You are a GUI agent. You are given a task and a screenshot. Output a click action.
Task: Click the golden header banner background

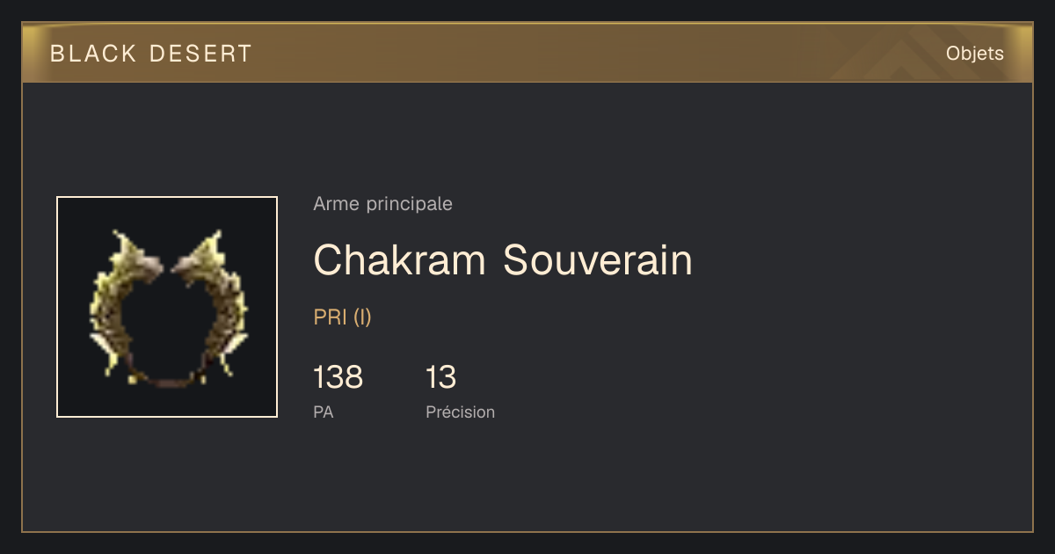tap(527, 53)
